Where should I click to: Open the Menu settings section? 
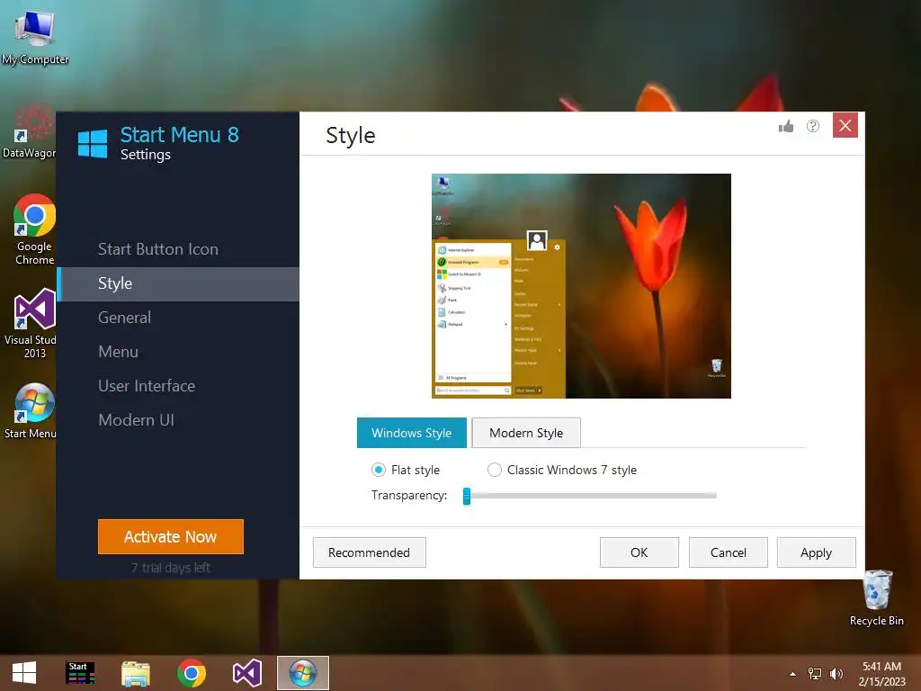(178, 352)
